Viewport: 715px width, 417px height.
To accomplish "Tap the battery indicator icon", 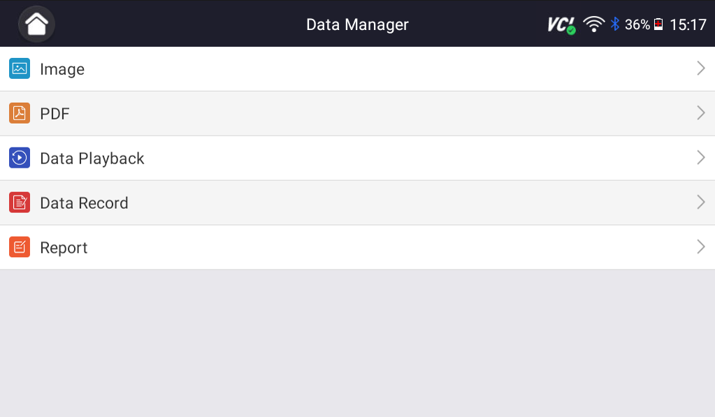I will [658, 24].
